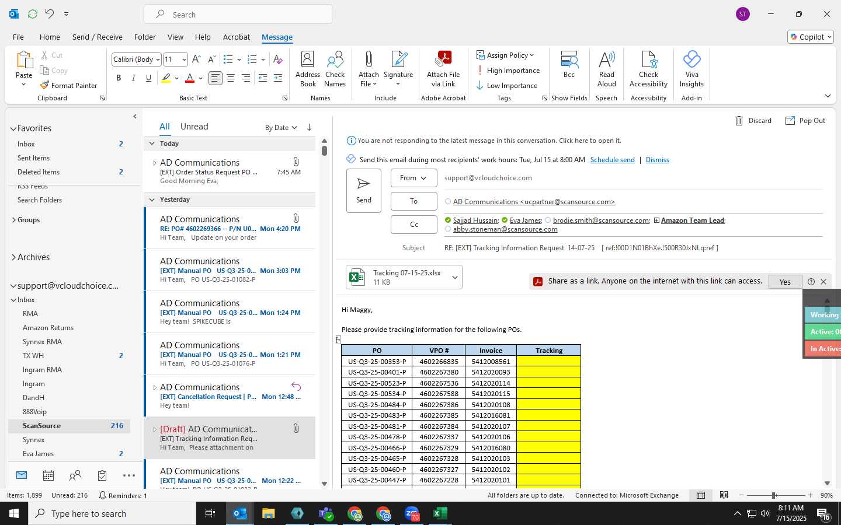Click the Schedule send link

click(x=612, y=160)
